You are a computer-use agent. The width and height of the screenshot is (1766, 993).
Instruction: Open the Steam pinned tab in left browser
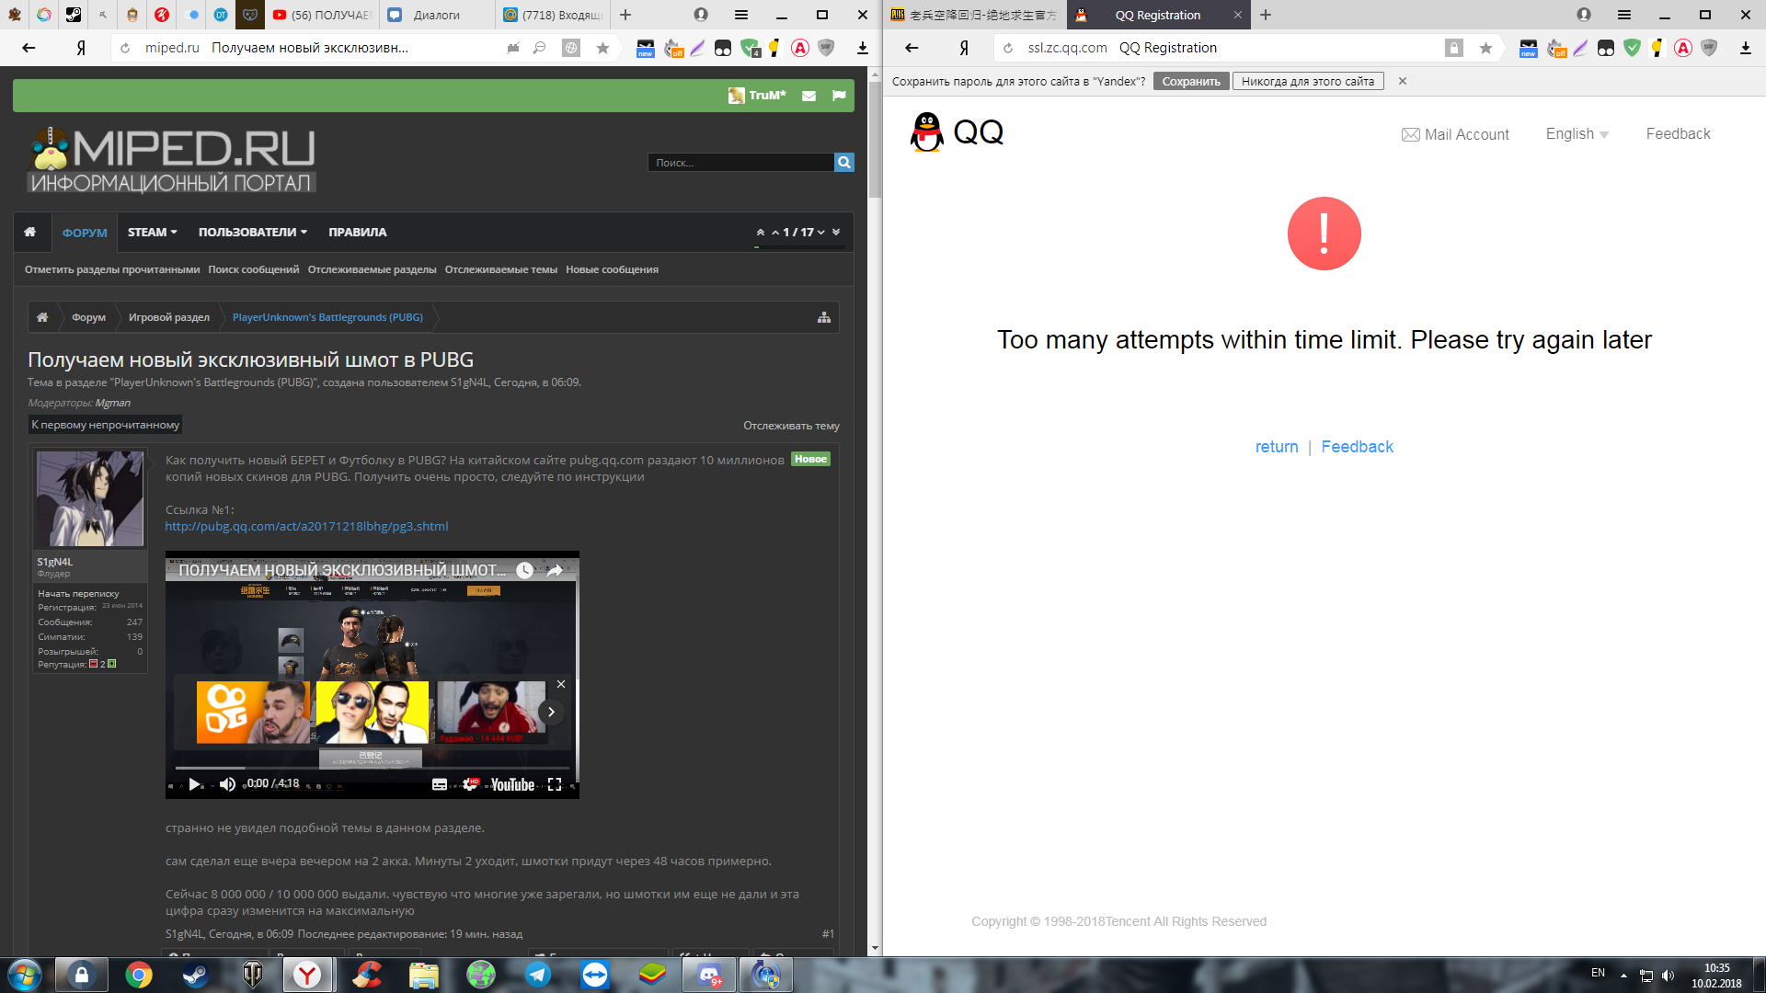(x=74, y=15)
